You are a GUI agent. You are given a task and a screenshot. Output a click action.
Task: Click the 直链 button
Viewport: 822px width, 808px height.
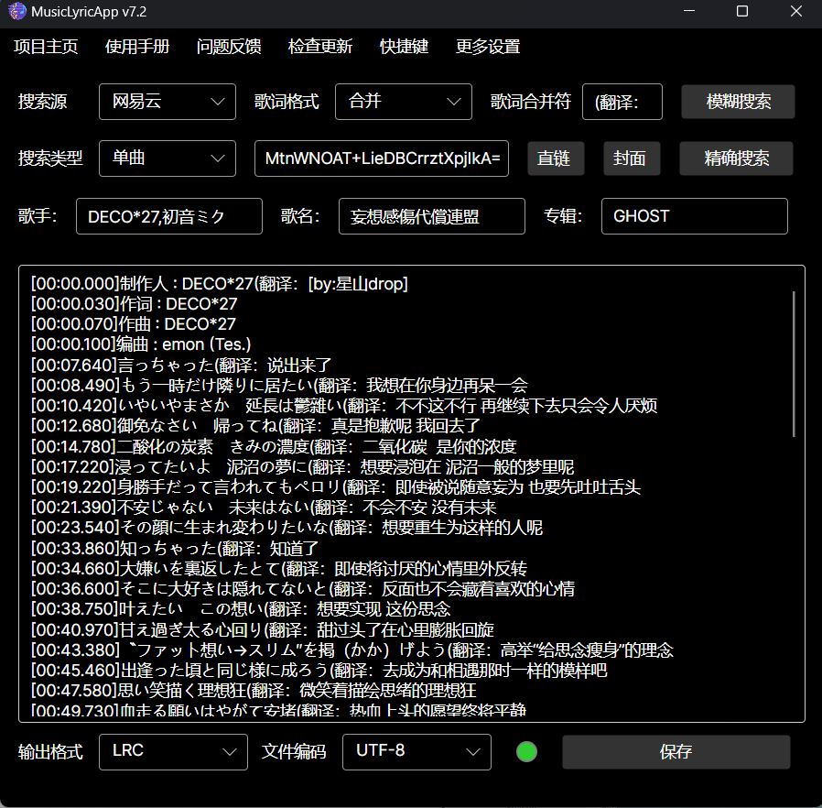click(x=556, y=158)
